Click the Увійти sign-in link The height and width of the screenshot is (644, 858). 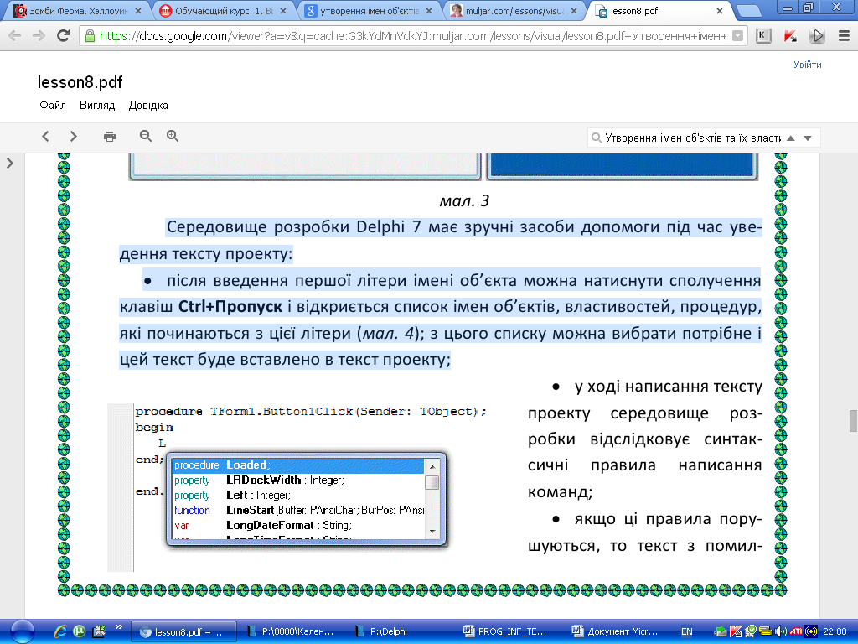tap(808, 65)
